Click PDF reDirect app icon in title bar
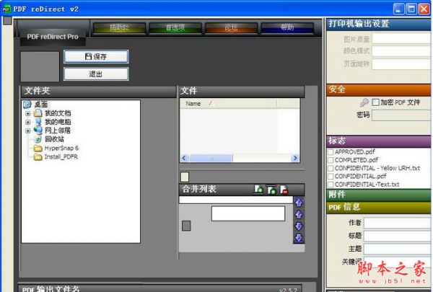This screenshot has width=433, height=292. tap(6, 9)
